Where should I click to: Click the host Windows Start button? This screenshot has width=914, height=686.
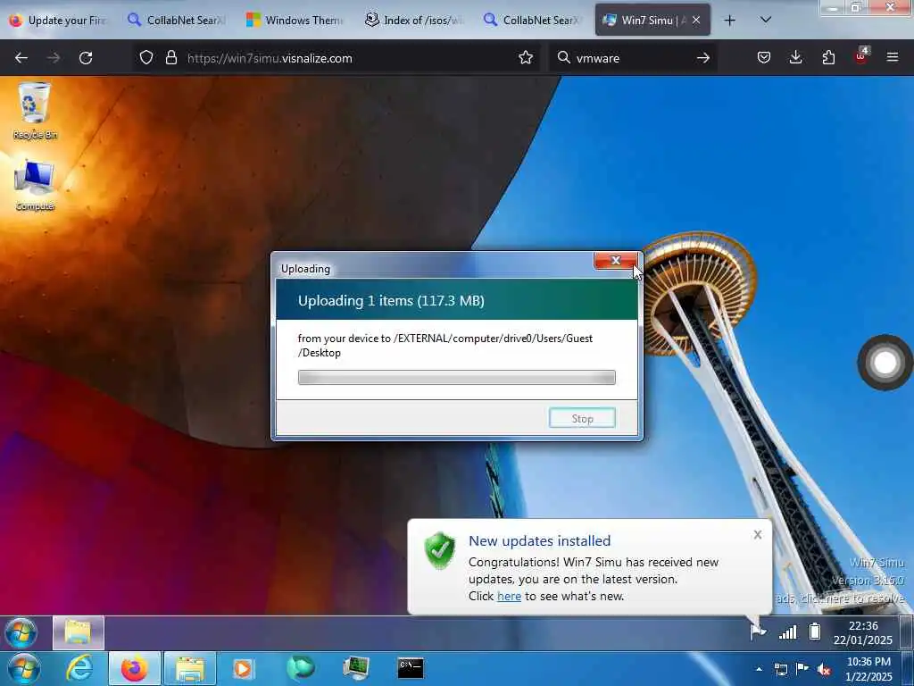pyautogui.click(x=24, y=668)
